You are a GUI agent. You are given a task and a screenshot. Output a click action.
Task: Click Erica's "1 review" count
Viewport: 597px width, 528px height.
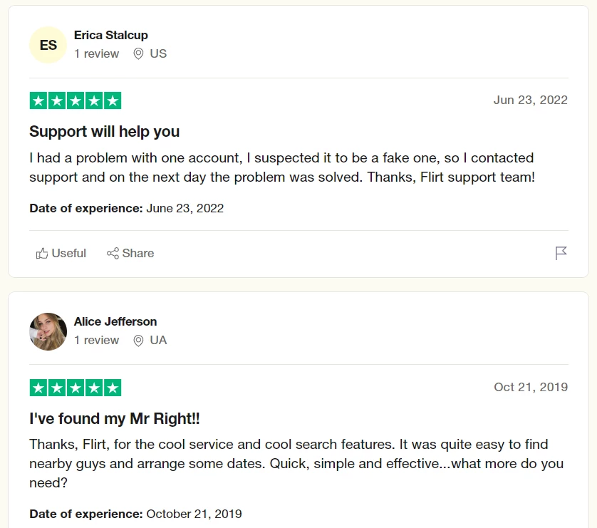click(96, 54)
